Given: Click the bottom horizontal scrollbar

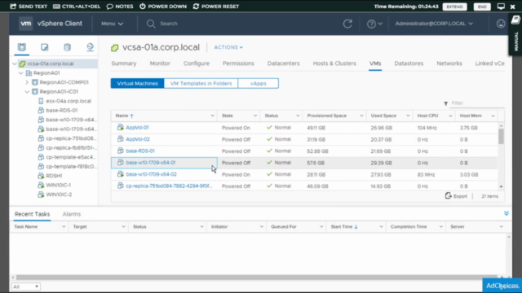Looking at the screenshot, I should pos(256,277).
